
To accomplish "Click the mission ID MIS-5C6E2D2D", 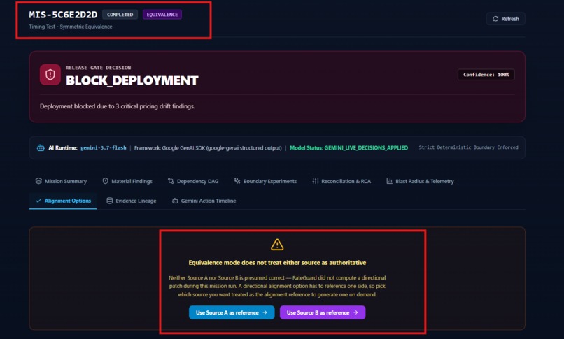I will point(63,15).
